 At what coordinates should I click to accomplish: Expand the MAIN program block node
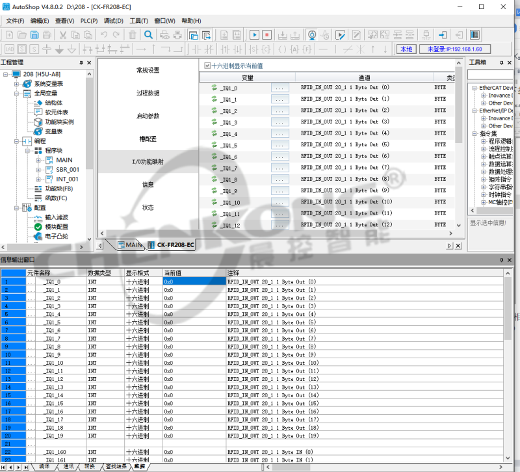(x=37, y=159)
